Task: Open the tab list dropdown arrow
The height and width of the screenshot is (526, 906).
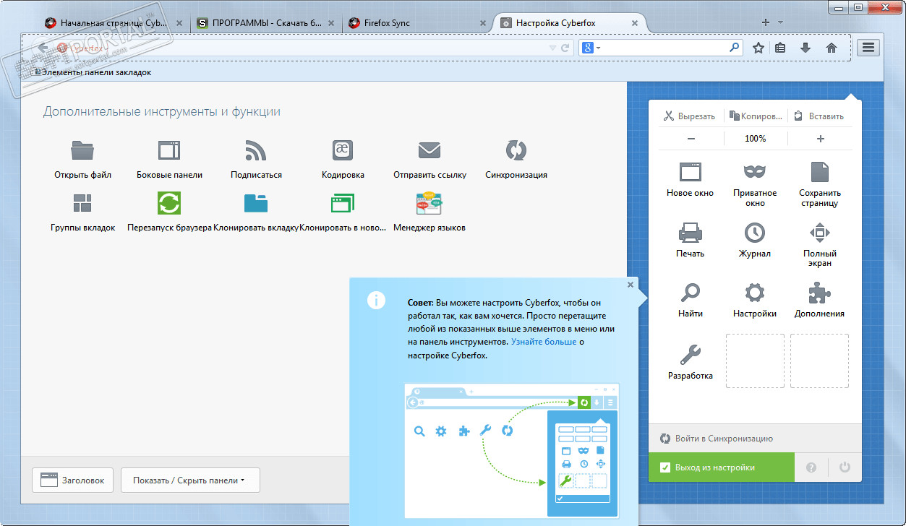Action: [781, 22]
